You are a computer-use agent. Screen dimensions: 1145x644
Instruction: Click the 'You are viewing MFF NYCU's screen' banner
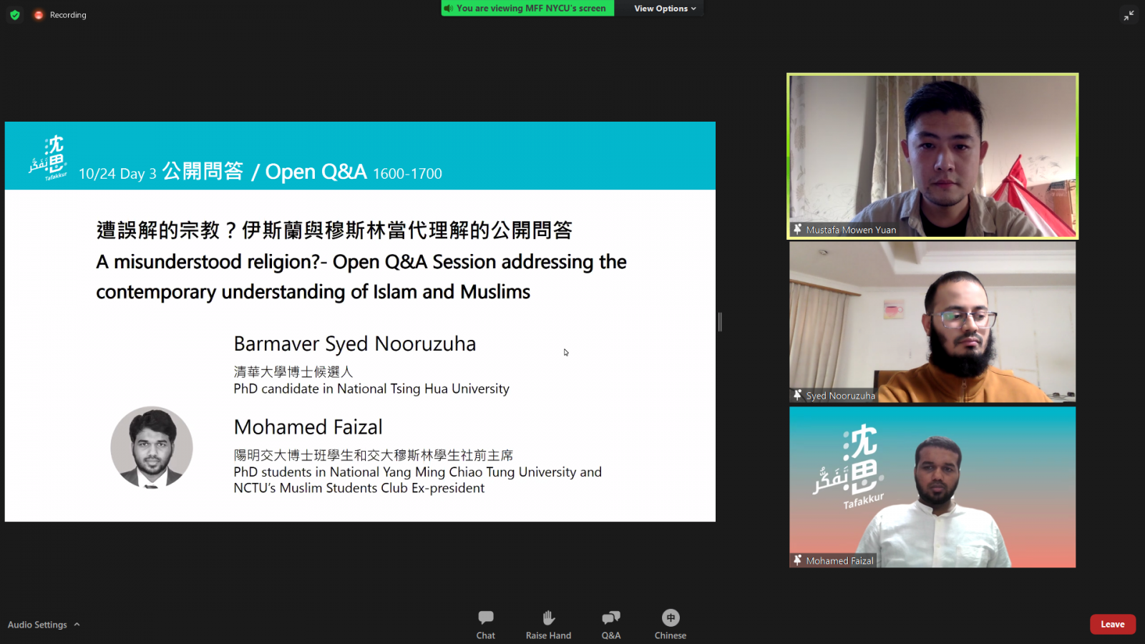[527, 9]
